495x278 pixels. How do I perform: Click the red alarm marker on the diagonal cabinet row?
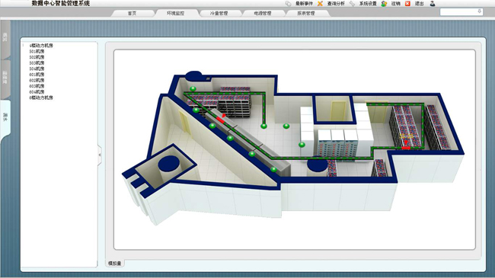tap(221, 119)
